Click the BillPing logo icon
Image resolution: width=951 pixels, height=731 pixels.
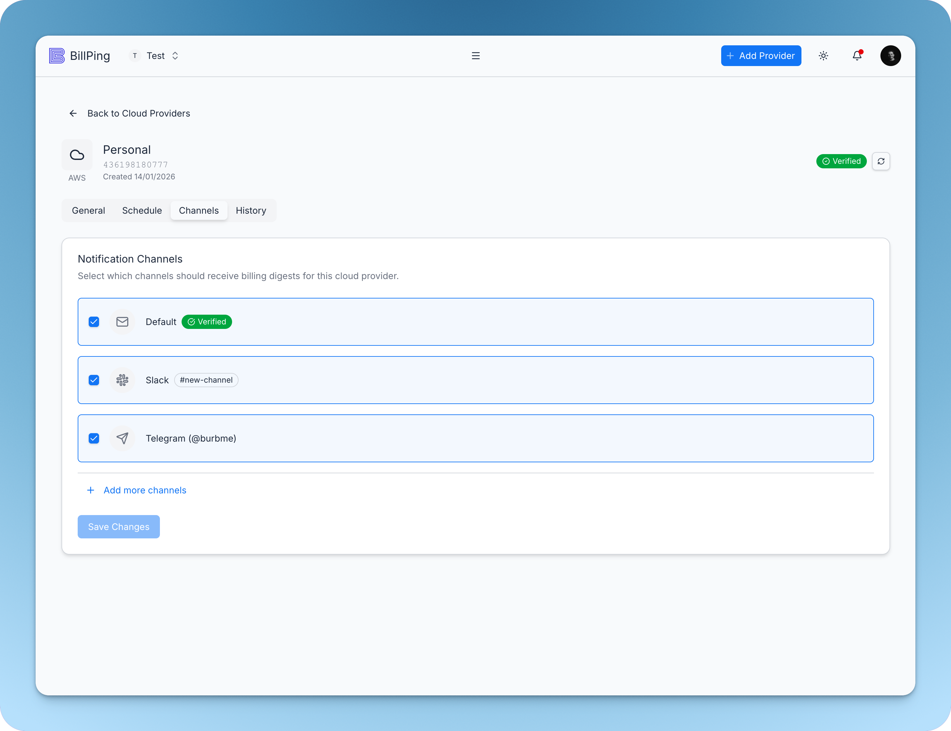point(57,56)
